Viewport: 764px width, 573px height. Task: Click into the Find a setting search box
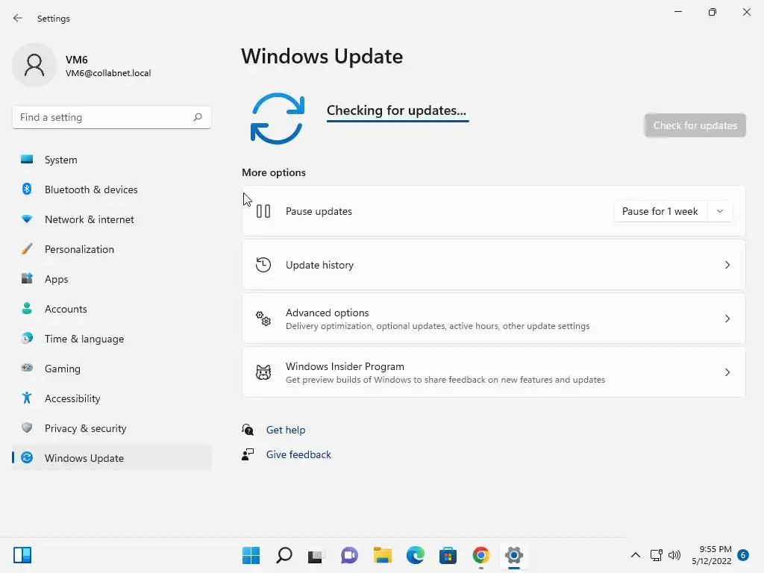point(112,117)
